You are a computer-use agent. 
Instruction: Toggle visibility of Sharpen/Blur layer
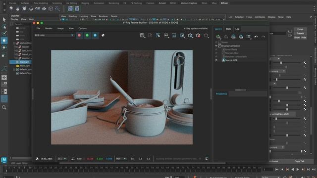point(216,53)
